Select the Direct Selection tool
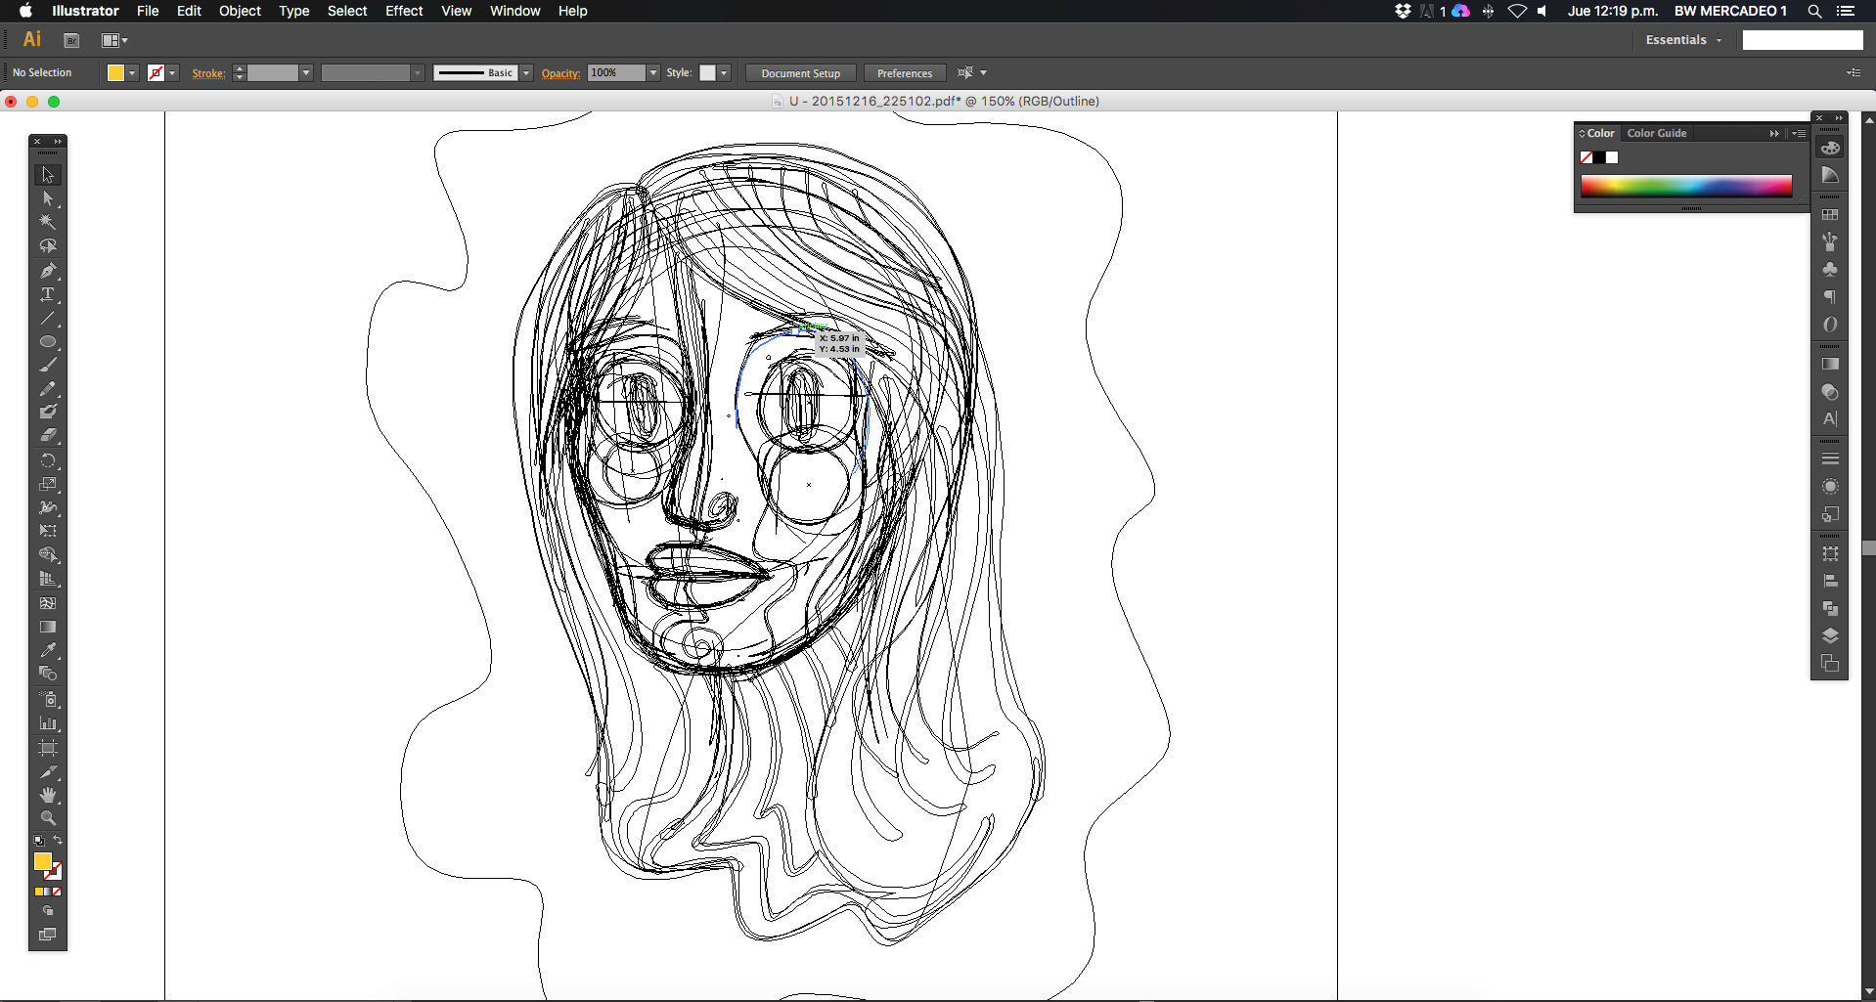Image resolution: width=1876 pixels, height=1002 pixels. point(47,198)
